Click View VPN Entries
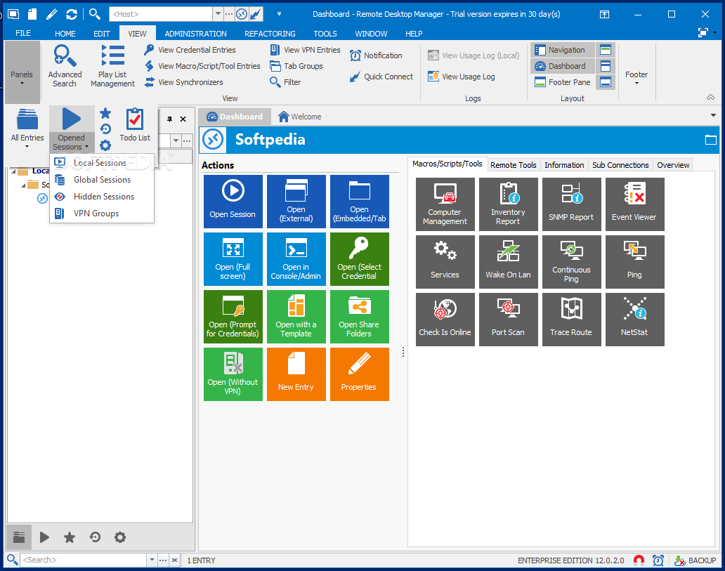725x571 pixels. (x=305, y=50)
